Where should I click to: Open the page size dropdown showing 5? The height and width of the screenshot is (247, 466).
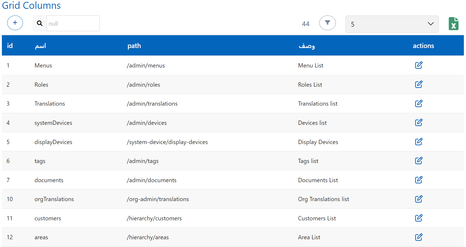tap(392, 24)
